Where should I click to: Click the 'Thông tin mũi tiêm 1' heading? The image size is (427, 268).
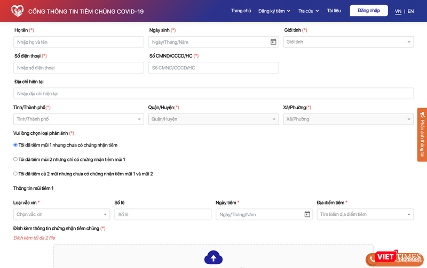(x=34, y=188)
